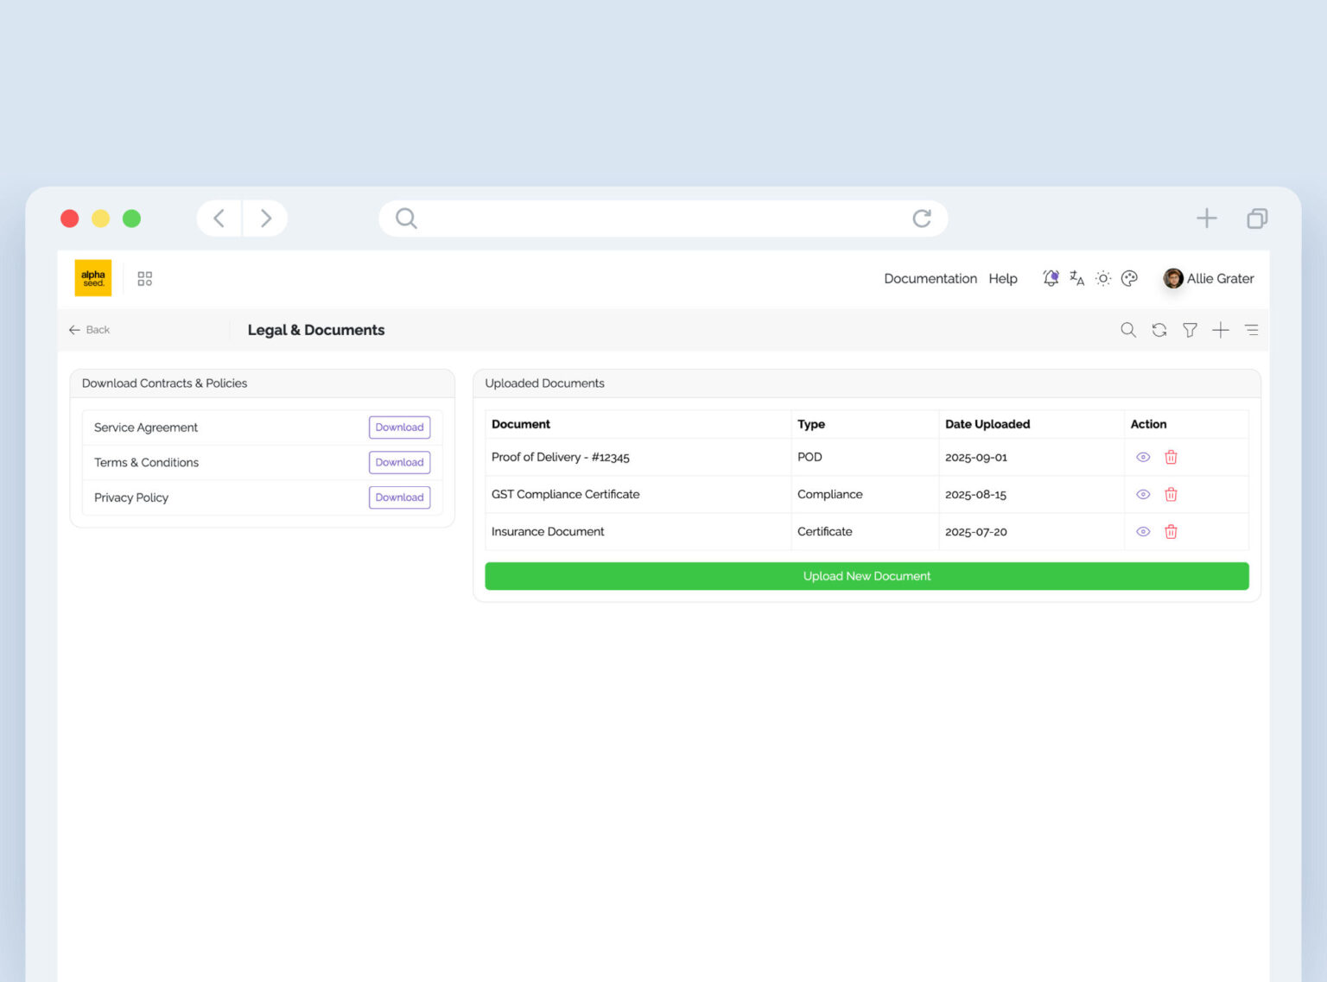Open the language translation icon
Image resolution: width=1327 pixels, height=982 pixels.
tap(1076, 278)
